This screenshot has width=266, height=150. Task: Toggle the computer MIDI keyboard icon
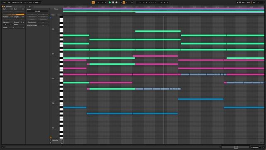(240, 2)
